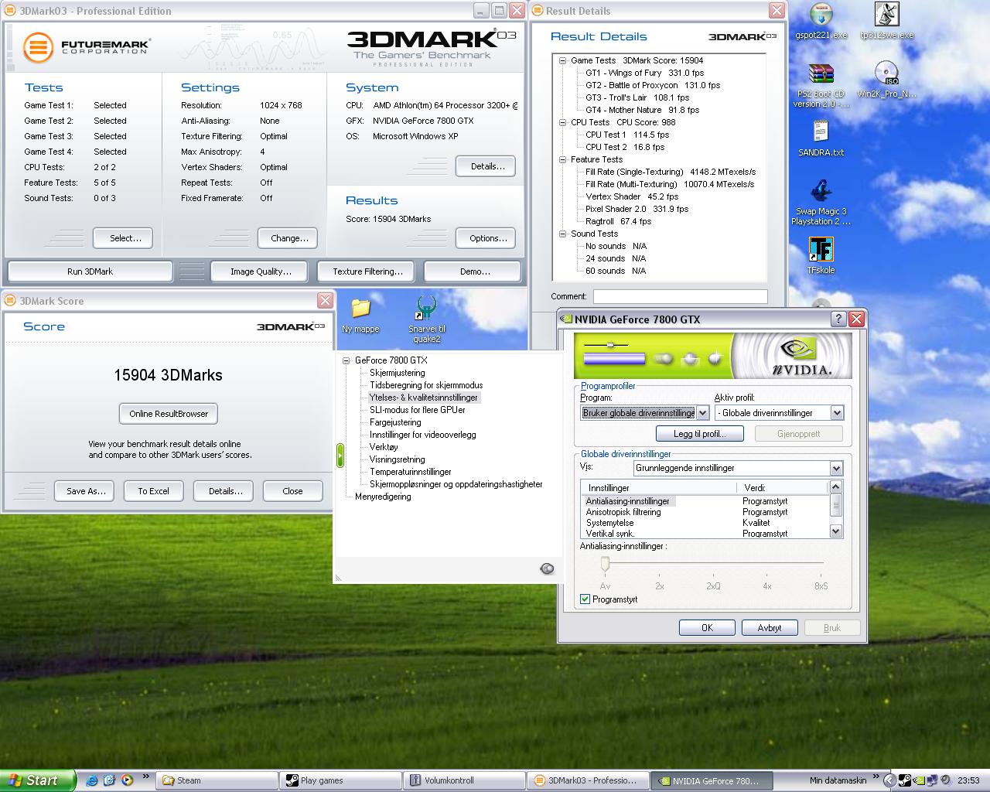Collapse the Sound Tests tree node
This screenshot has width=990, height=792.
pos(563,234)
